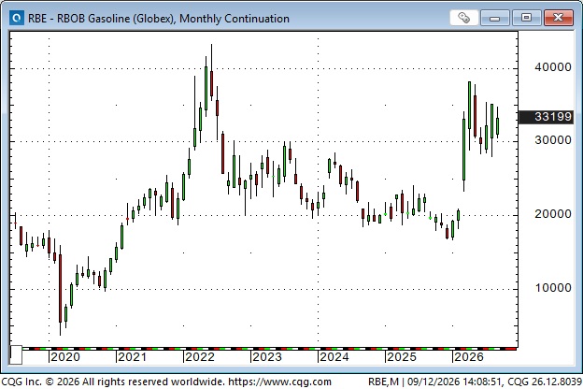The image size is (583, 389).
Task: Select the 2024 year label
Action: pyautogui.click(x=334, y=357)
